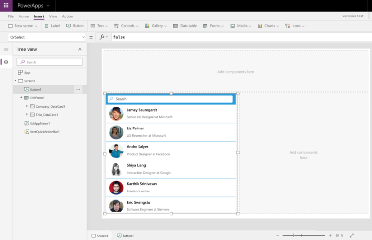Open the Text controls dropdown
This screenshot has height=240, width=372.
(x=99, y=26)
